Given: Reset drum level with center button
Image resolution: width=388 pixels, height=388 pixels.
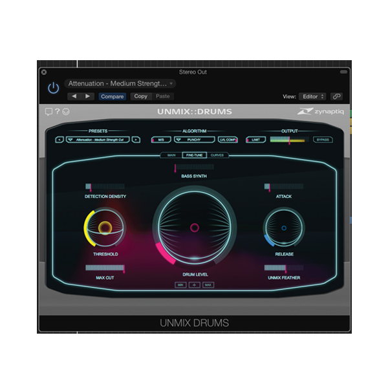Looking at the screenshot, I should 194,285.
